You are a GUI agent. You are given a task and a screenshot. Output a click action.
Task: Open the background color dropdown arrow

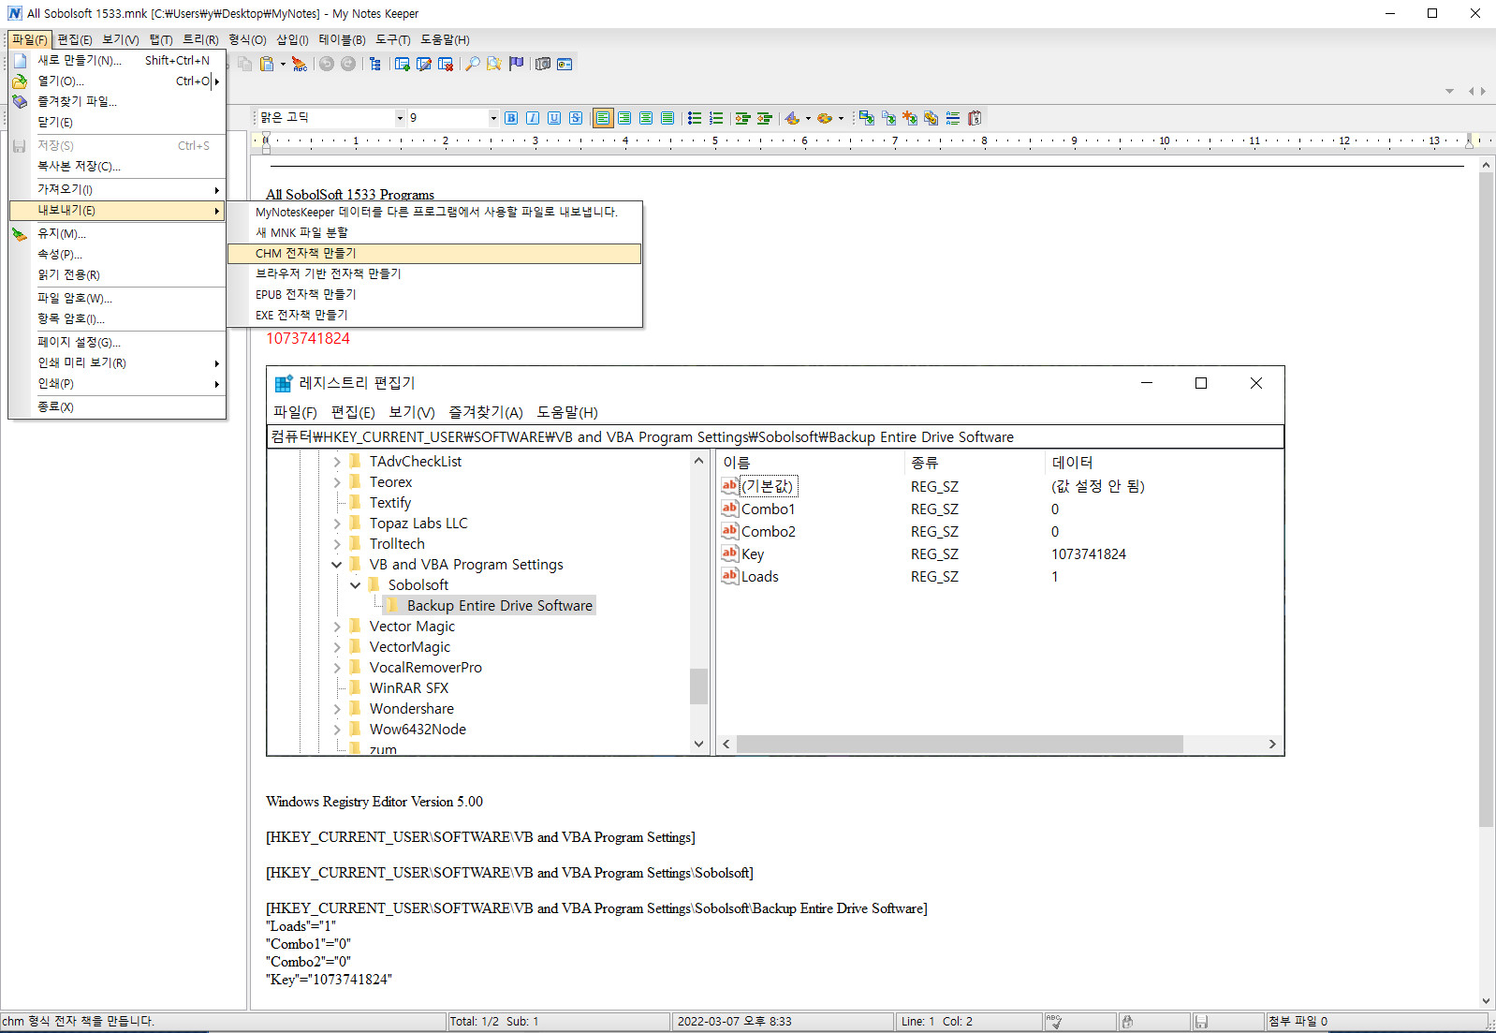pyautogui.click(x=841, y=118)
